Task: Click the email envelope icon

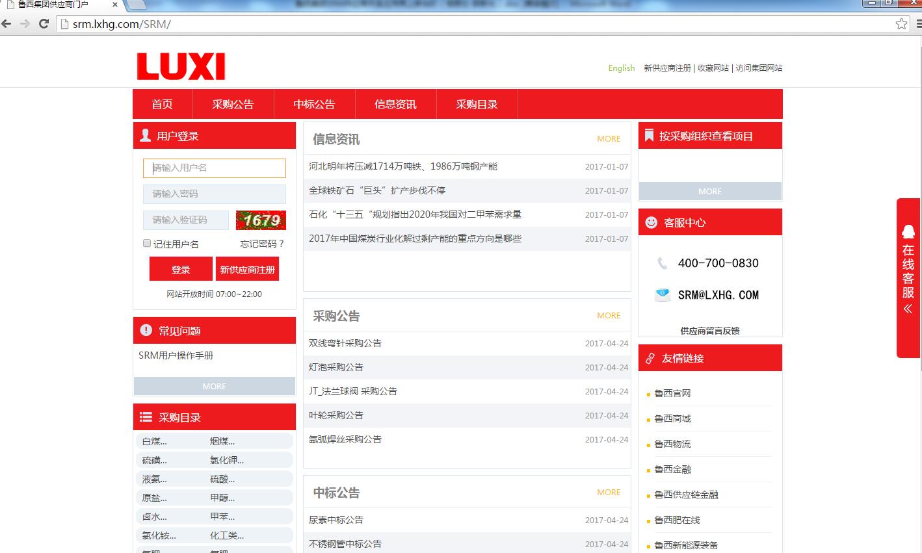Action: pyautogui.click(x=662, y=294)
